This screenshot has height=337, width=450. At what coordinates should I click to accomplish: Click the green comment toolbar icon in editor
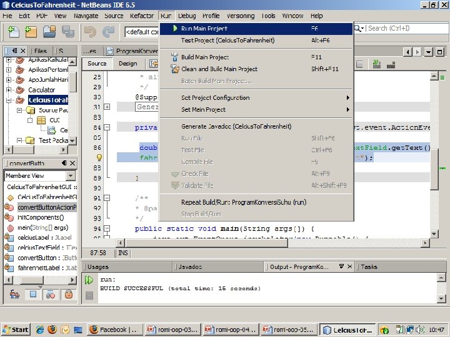coord(376,64)
